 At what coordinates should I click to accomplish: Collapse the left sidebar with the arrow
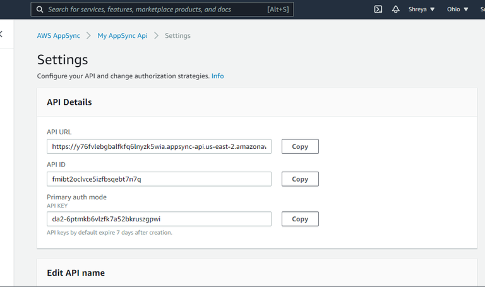point(2,35)
